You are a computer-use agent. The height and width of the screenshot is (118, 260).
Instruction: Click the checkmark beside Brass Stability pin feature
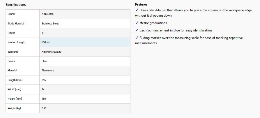click(x=137, y=10)
